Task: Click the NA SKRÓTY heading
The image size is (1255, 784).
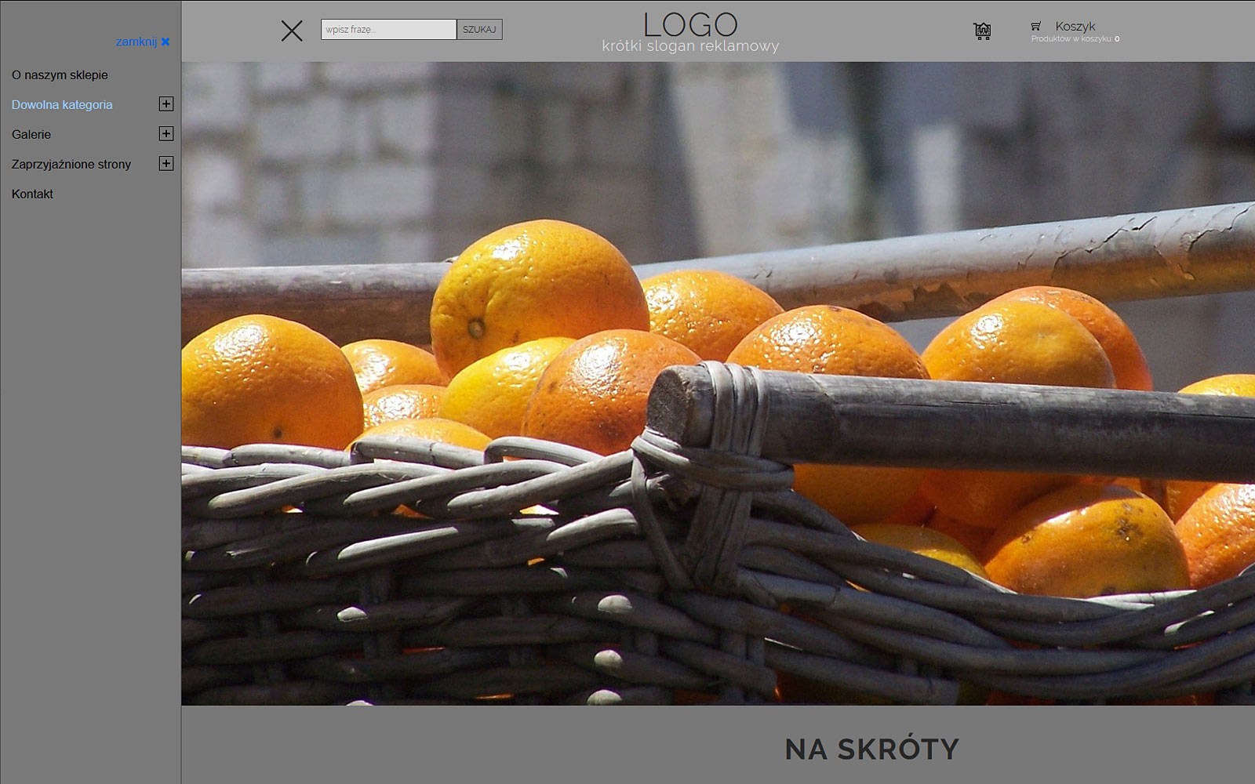Action: 871,750
